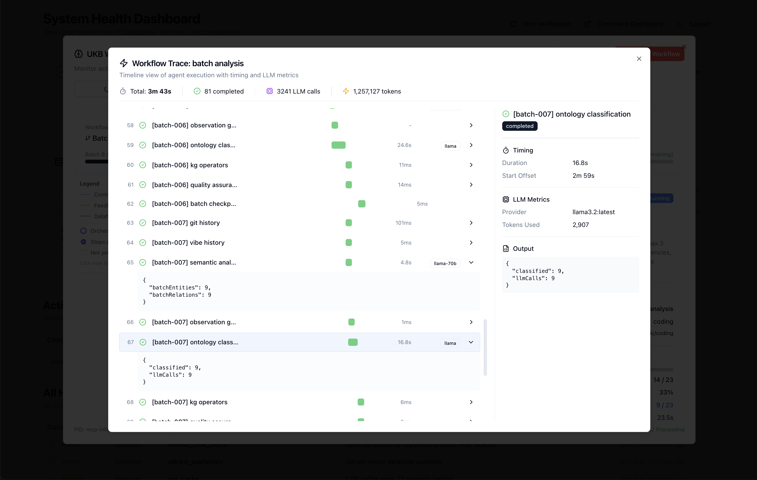This screenshot has height=480, width=757.
Task: Click the stopwatch icon beside Total
Action: coord(123,92)
